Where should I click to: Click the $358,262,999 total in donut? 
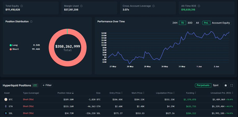(67, 47)
